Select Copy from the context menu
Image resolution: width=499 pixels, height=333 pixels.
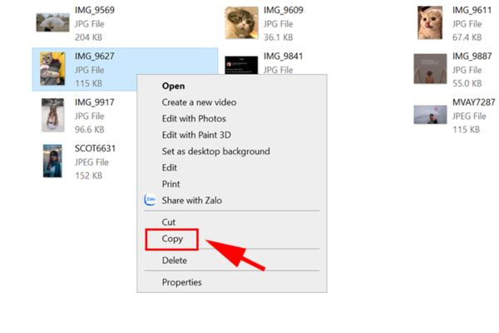(x=172, y=239)
